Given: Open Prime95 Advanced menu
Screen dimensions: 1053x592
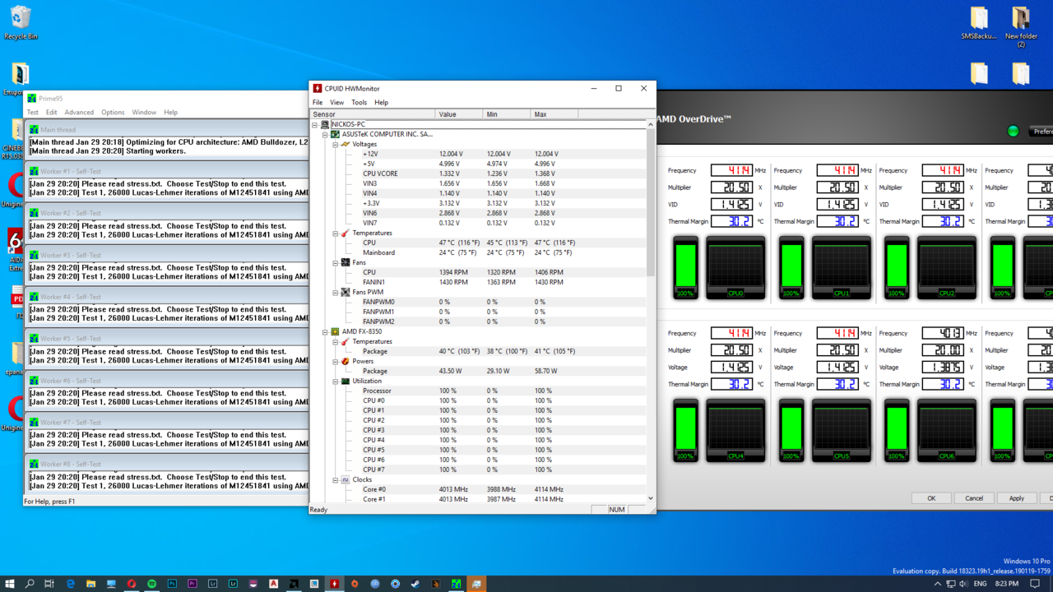Looking at the screenshot, I should coord(79,113).
